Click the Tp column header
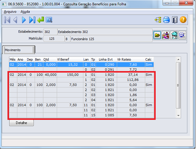Screen dimensions: 196x149 click(x=93, y=60)
